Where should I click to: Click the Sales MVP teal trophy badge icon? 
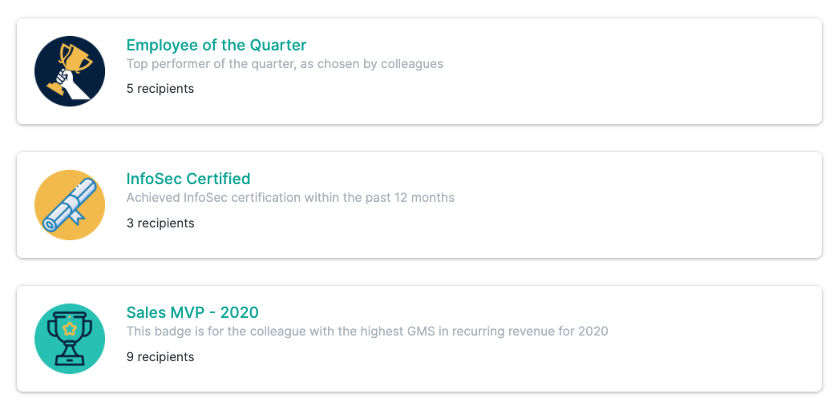(x=70, y=339)
